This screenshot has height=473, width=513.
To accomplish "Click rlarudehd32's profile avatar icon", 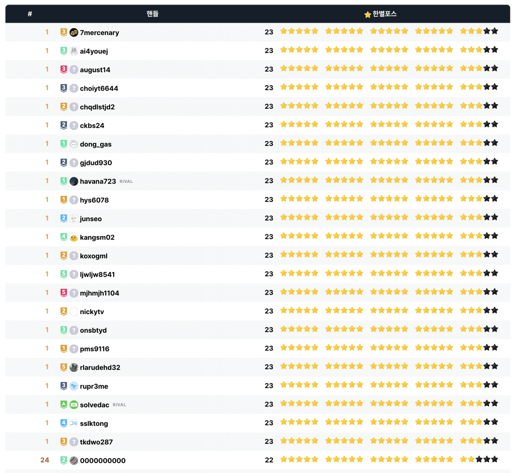I will coord(74,367).
